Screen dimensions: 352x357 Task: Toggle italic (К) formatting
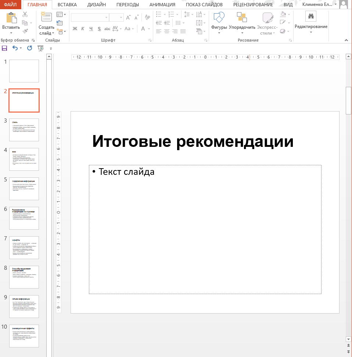pos(83,29)
